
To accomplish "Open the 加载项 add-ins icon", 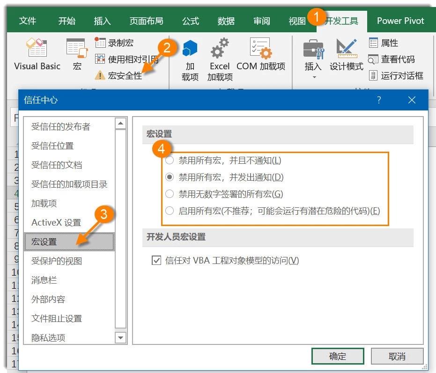I will 190,48.
